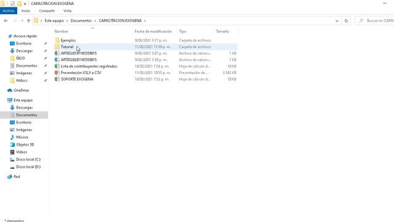The height and width of the screenshot is (222, 394).
Task: Select Tutorial row date 11/02/2021
Action: pyautogui.click(x=153, y=47)
